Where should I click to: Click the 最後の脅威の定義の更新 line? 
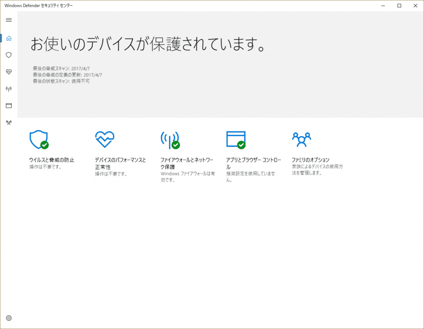68,75
